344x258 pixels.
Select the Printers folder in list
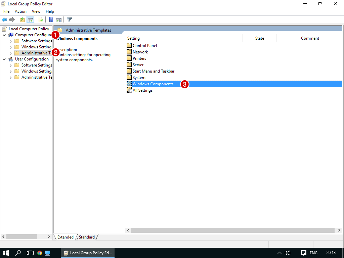[139, 58]
